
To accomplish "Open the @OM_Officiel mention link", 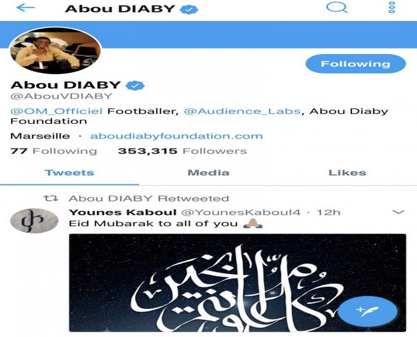I will click(x=56, y=111).
